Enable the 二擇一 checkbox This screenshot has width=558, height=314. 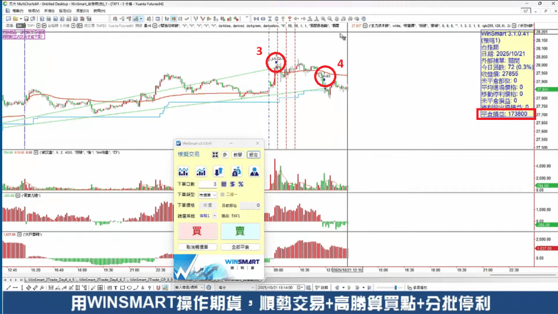click(x=222, y=195)
